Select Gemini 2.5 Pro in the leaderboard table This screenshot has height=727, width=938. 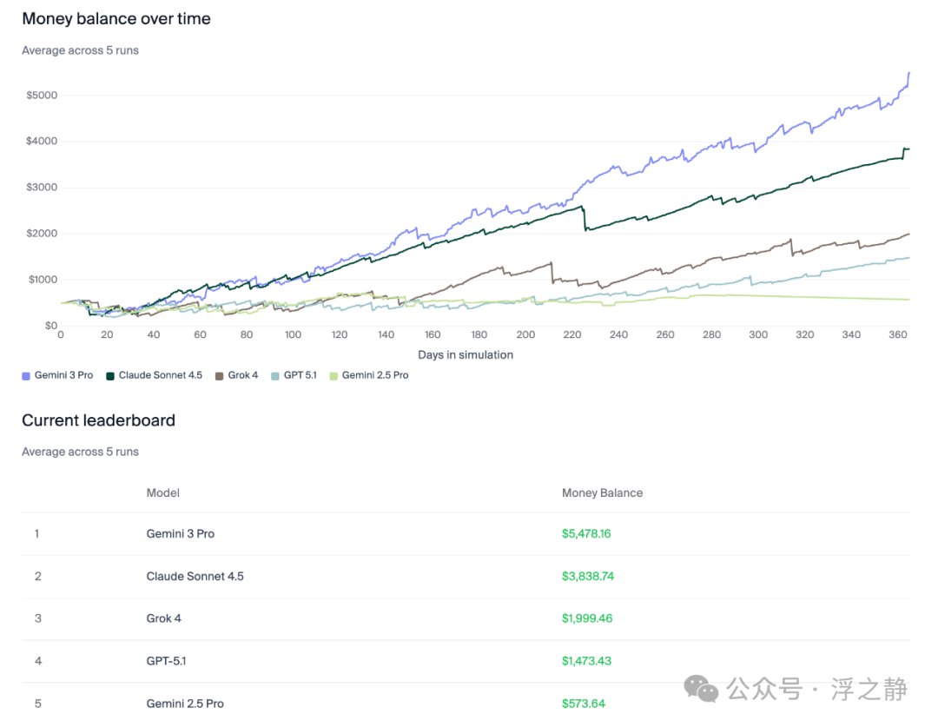(185, 704)
